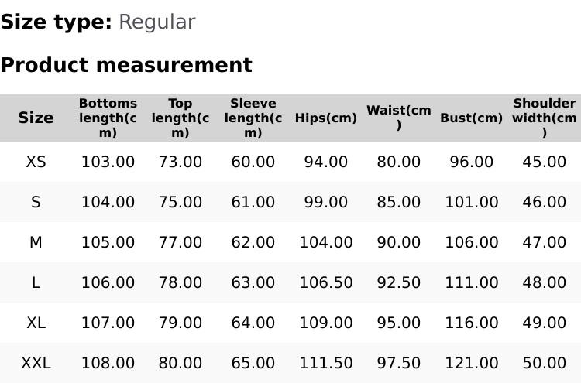Screen dimensions: 581x383
Task: Click the Shoulder width column header
Action: point(545,118)
